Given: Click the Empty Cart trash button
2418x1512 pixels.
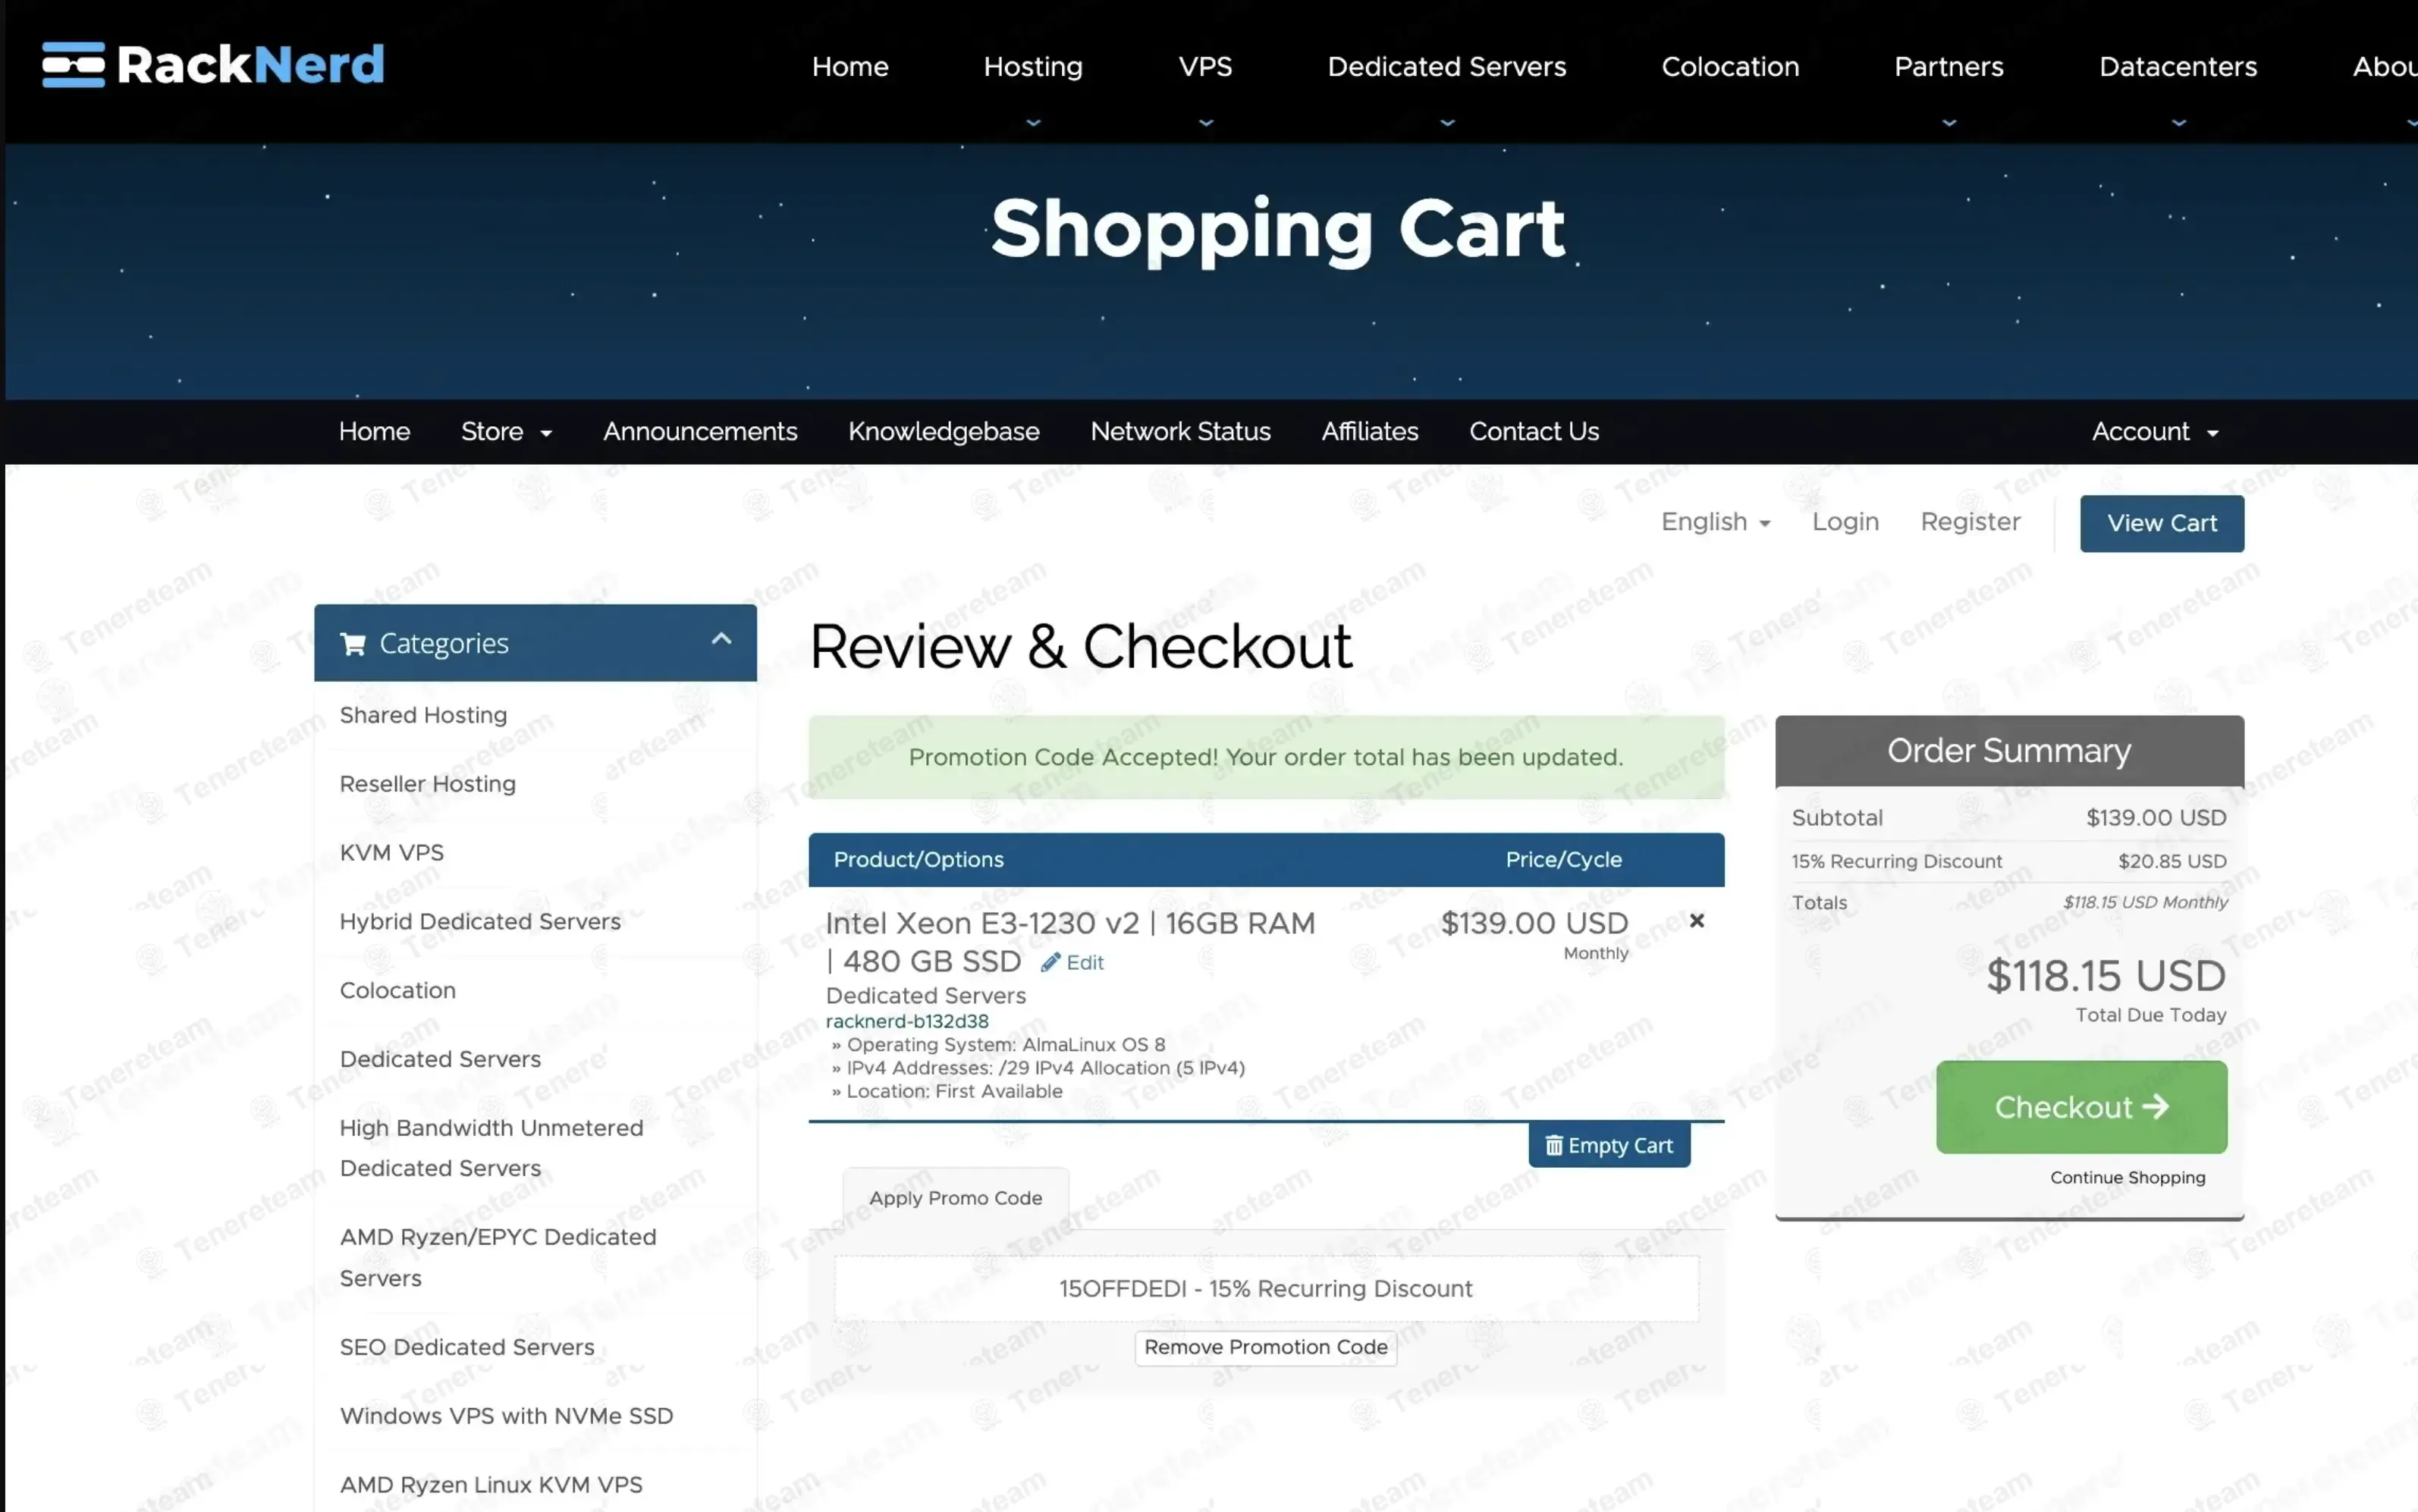Looking at the screenshot, I should [x=1608, y=1145].
